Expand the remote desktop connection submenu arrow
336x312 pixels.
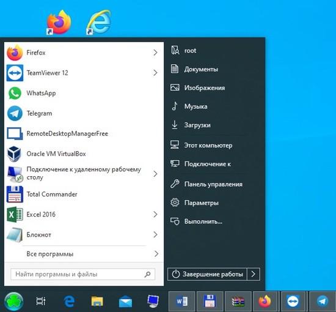(x=155, y=174)
